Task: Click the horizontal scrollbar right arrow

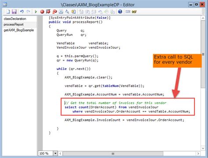Action: [x=198, y=154]
